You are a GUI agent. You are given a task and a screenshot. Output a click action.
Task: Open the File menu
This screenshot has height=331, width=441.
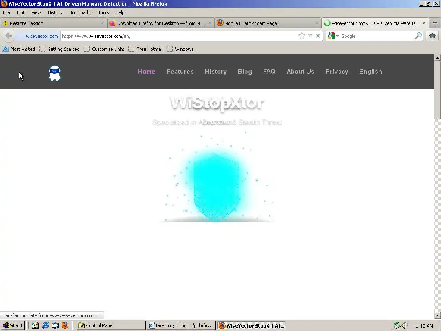pos(6,12)
